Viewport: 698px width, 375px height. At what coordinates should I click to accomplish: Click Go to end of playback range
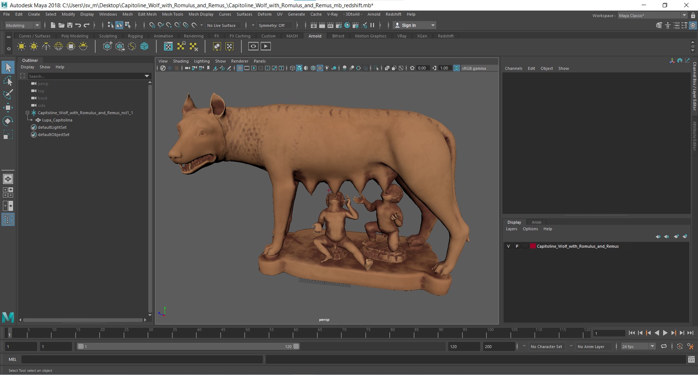coord(690,333)
